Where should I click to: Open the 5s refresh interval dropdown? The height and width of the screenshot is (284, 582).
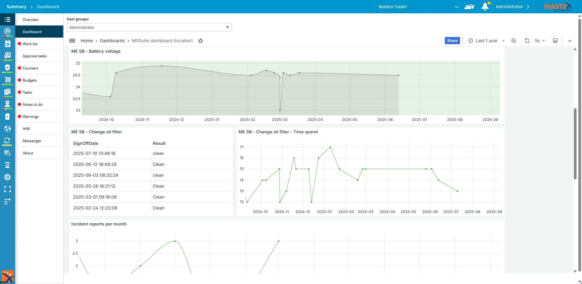point(540,41)
